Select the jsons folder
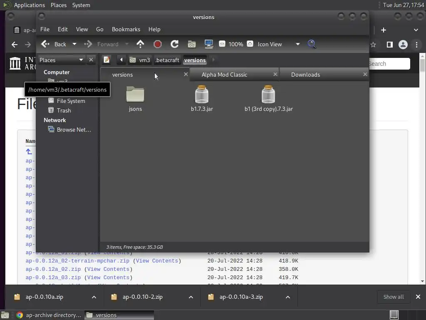Screen dimensions: 426x320 click(135, 98)
